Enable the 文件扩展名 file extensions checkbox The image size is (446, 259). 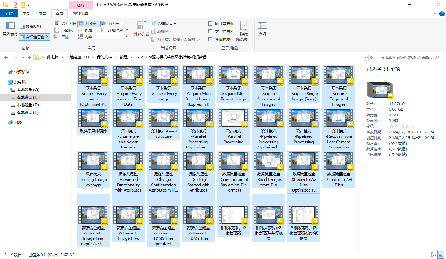(x=221, y=32)
